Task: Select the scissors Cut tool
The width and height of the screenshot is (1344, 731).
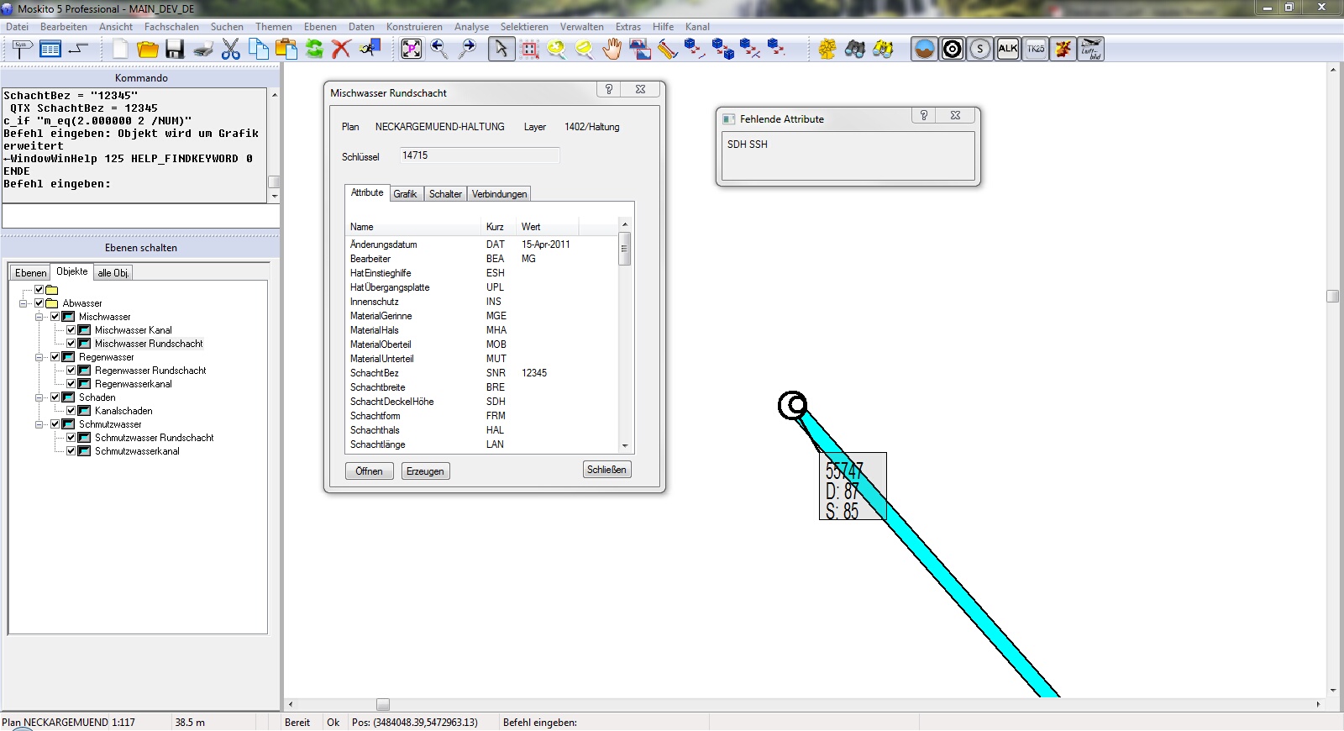Action: pyautogui.click(x=231, y=50)
